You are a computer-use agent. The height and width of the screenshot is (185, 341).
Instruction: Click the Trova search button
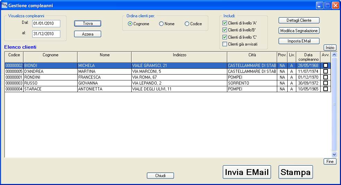pyautogui.click(x=88, y=23)
